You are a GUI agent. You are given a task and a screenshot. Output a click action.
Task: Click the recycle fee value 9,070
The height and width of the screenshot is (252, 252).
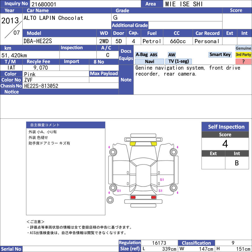[x=41, y=68]
